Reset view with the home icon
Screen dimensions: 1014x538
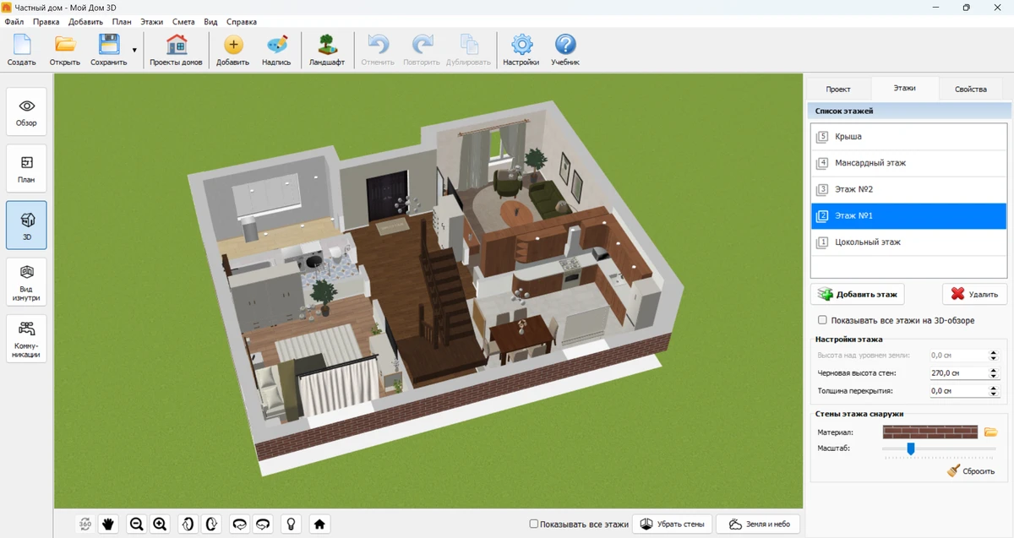(319, 524)
